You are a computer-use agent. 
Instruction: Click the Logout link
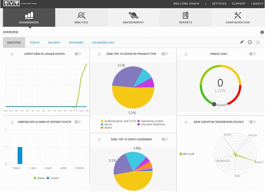coord(257,4)
